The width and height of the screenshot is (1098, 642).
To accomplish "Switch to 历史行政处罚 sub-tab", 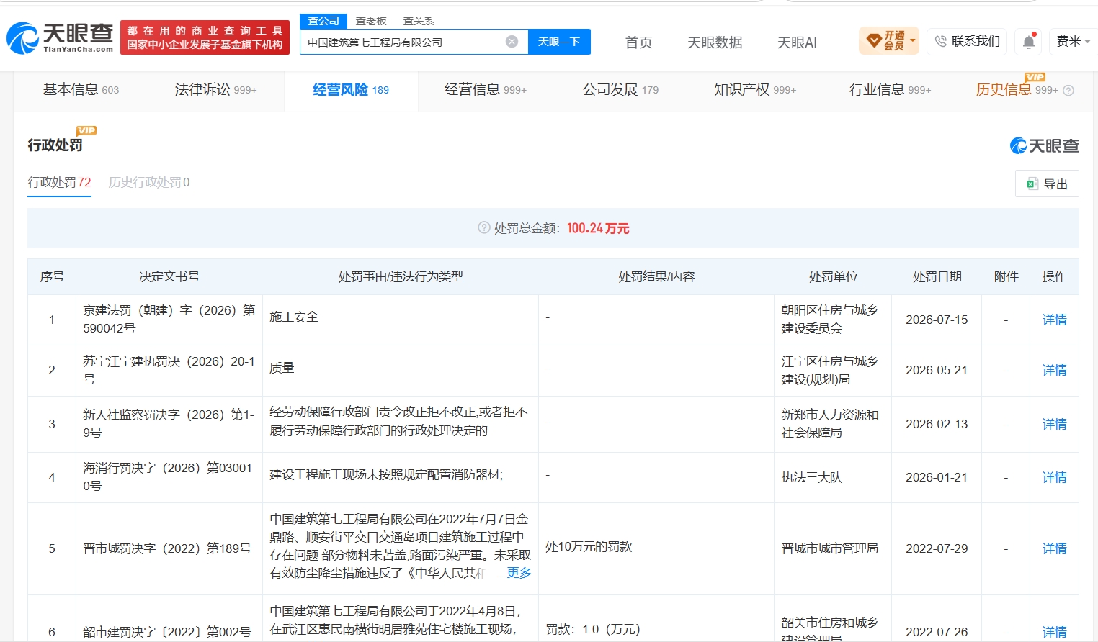I will click(149, 182).
